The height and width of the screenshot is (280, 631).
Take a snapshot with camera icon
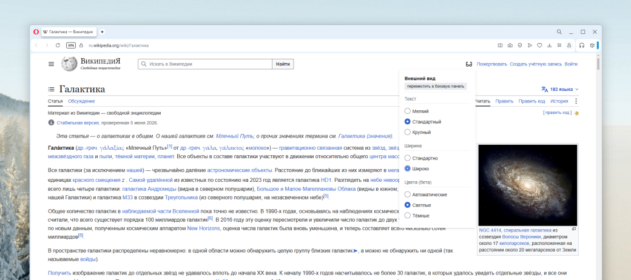510,45
